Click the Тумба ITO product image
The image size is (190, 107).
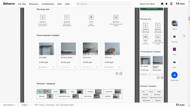tap(112, 49)
